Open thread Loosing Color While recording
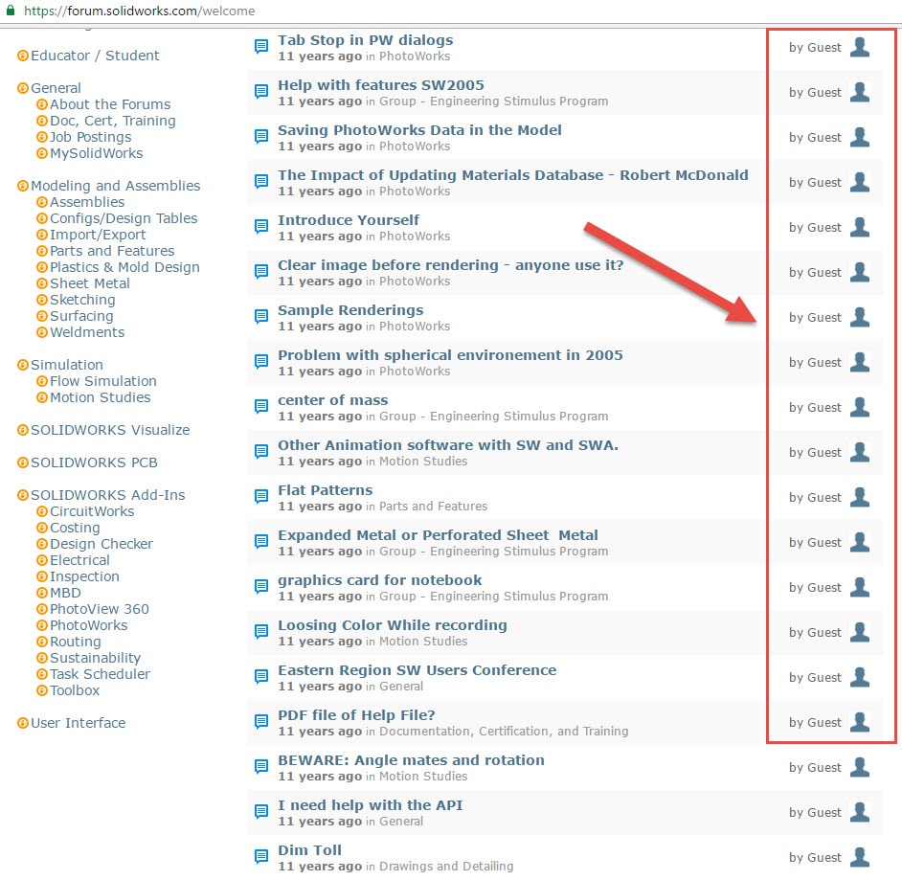The image size is (902, 880). click(393, 625)
